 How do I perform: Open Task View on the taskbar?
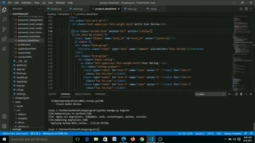tap(78, 139)
